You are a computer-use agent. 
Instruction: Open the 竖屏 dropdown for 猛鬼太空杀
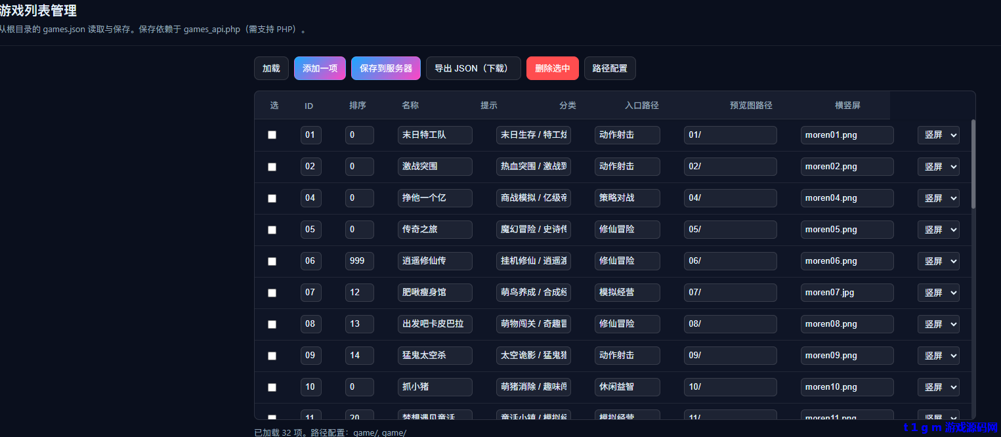tap(938, 355)
